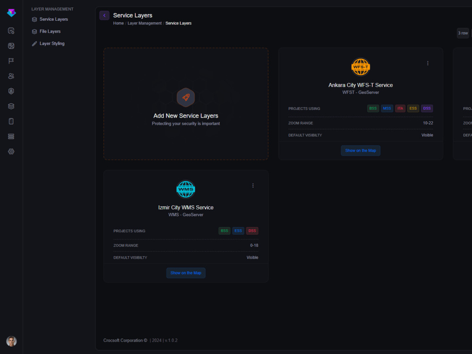The height and width of the screenshot is (354, 472).
Task: Click Add New Service Layers title
Action: (x=185, y=116)
